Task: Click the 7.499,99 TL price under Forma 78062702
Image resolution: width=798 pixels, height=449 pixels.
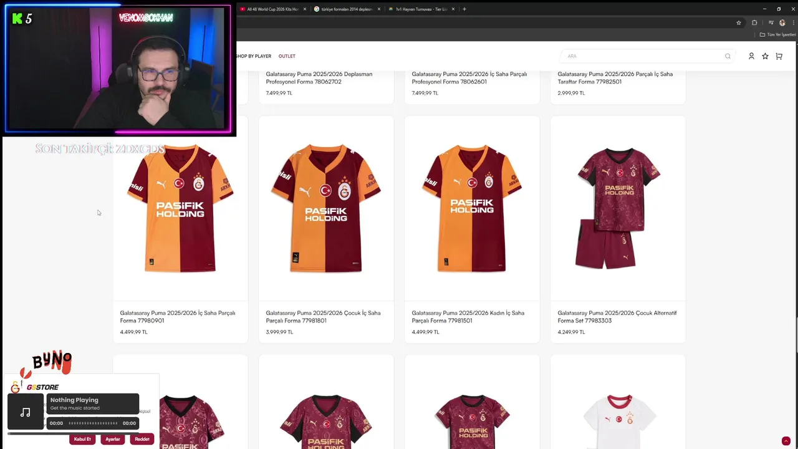Action: (x=279, y=93)
